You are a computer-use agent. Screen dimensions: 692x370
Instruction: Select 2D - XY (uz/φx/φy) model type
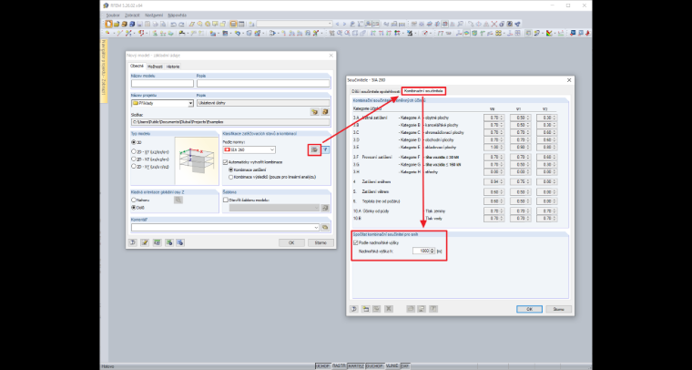(x=134, y=151)
